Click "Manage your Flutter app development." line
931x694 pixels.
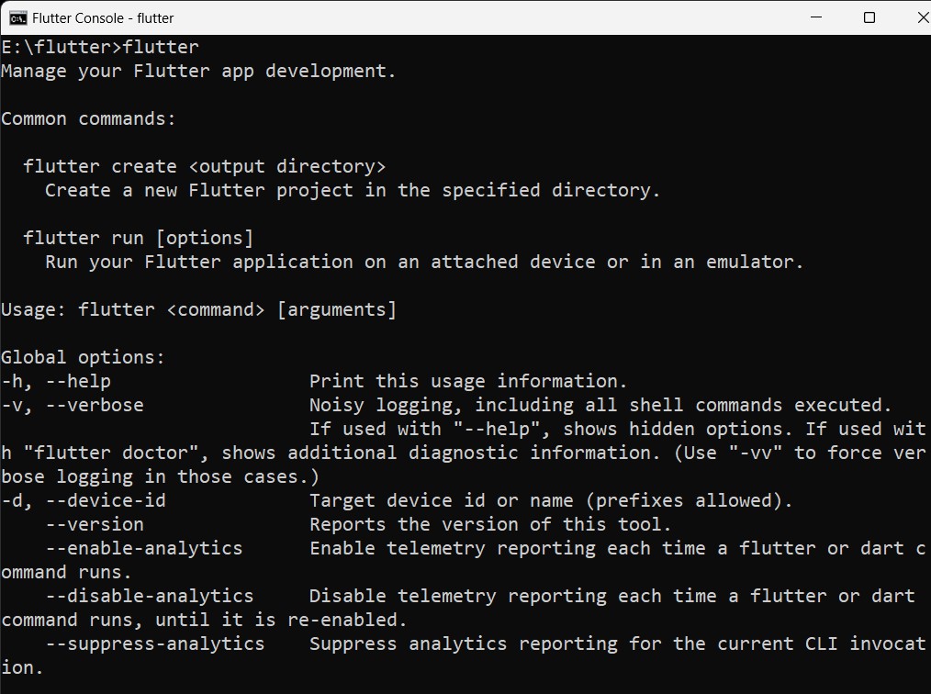tap(199, 72)
